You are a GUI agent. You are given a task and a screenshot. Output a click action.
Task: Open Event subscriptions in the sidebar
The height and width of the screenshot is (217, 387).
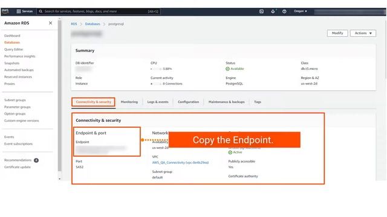click(x=18, y=144)
